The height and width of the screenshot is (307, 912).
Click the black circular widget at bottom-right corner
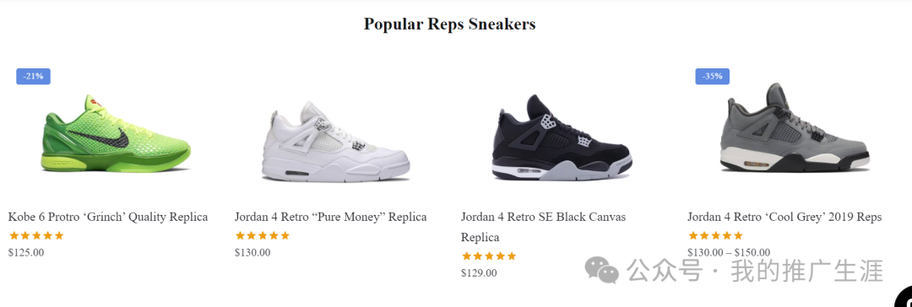(x=904, y=297)
